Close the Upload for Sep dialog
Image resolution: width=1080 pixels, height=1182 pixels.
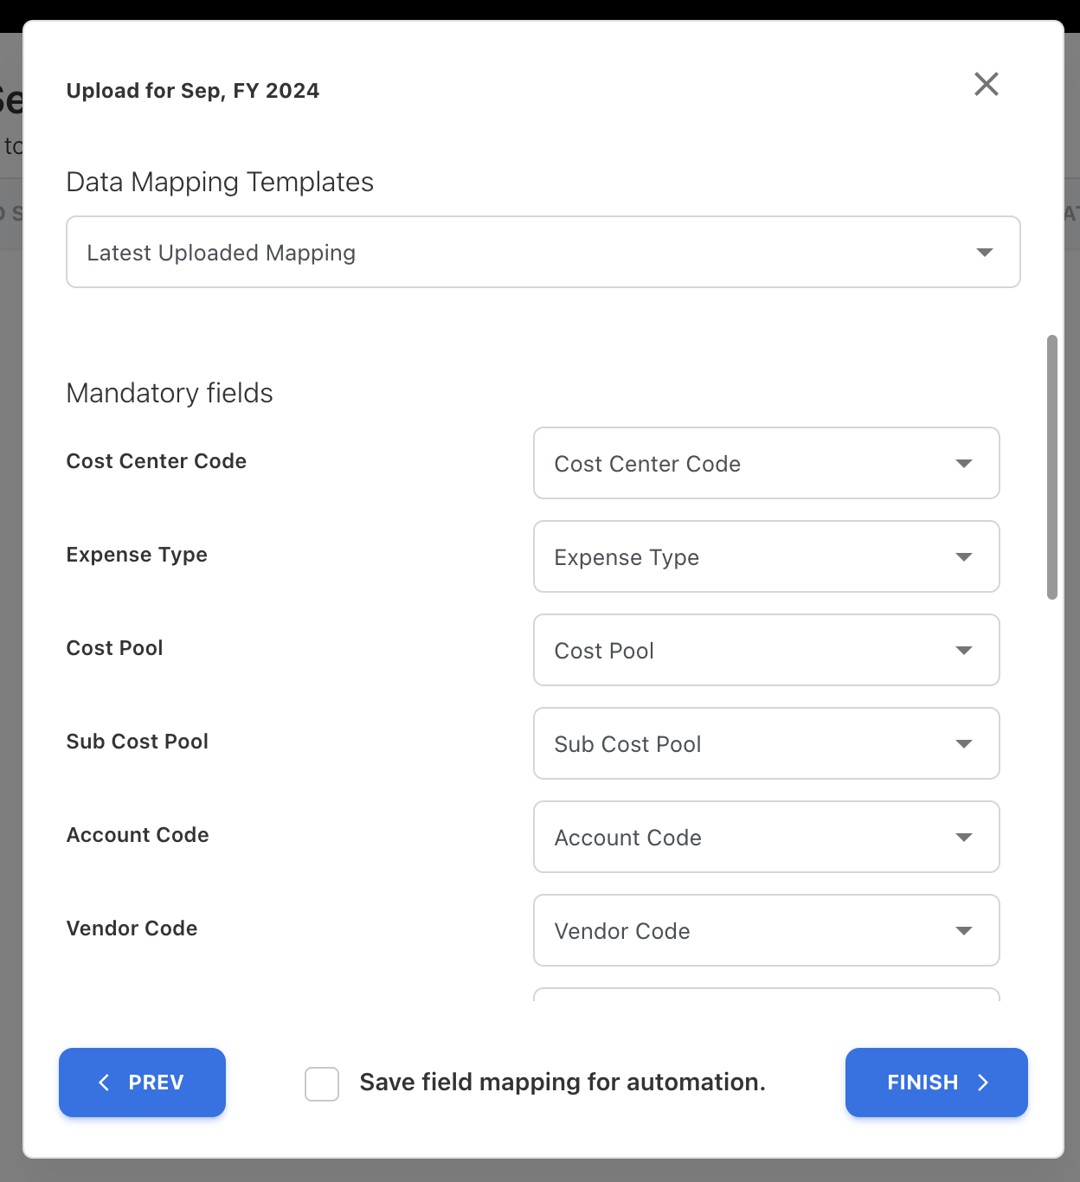986,84
